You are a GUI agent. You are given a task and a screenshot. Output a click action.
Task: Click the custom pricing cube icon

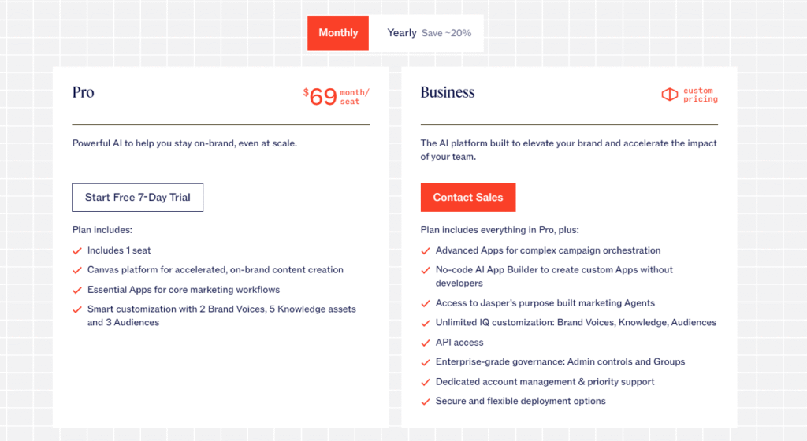click(x=670, y=94)
